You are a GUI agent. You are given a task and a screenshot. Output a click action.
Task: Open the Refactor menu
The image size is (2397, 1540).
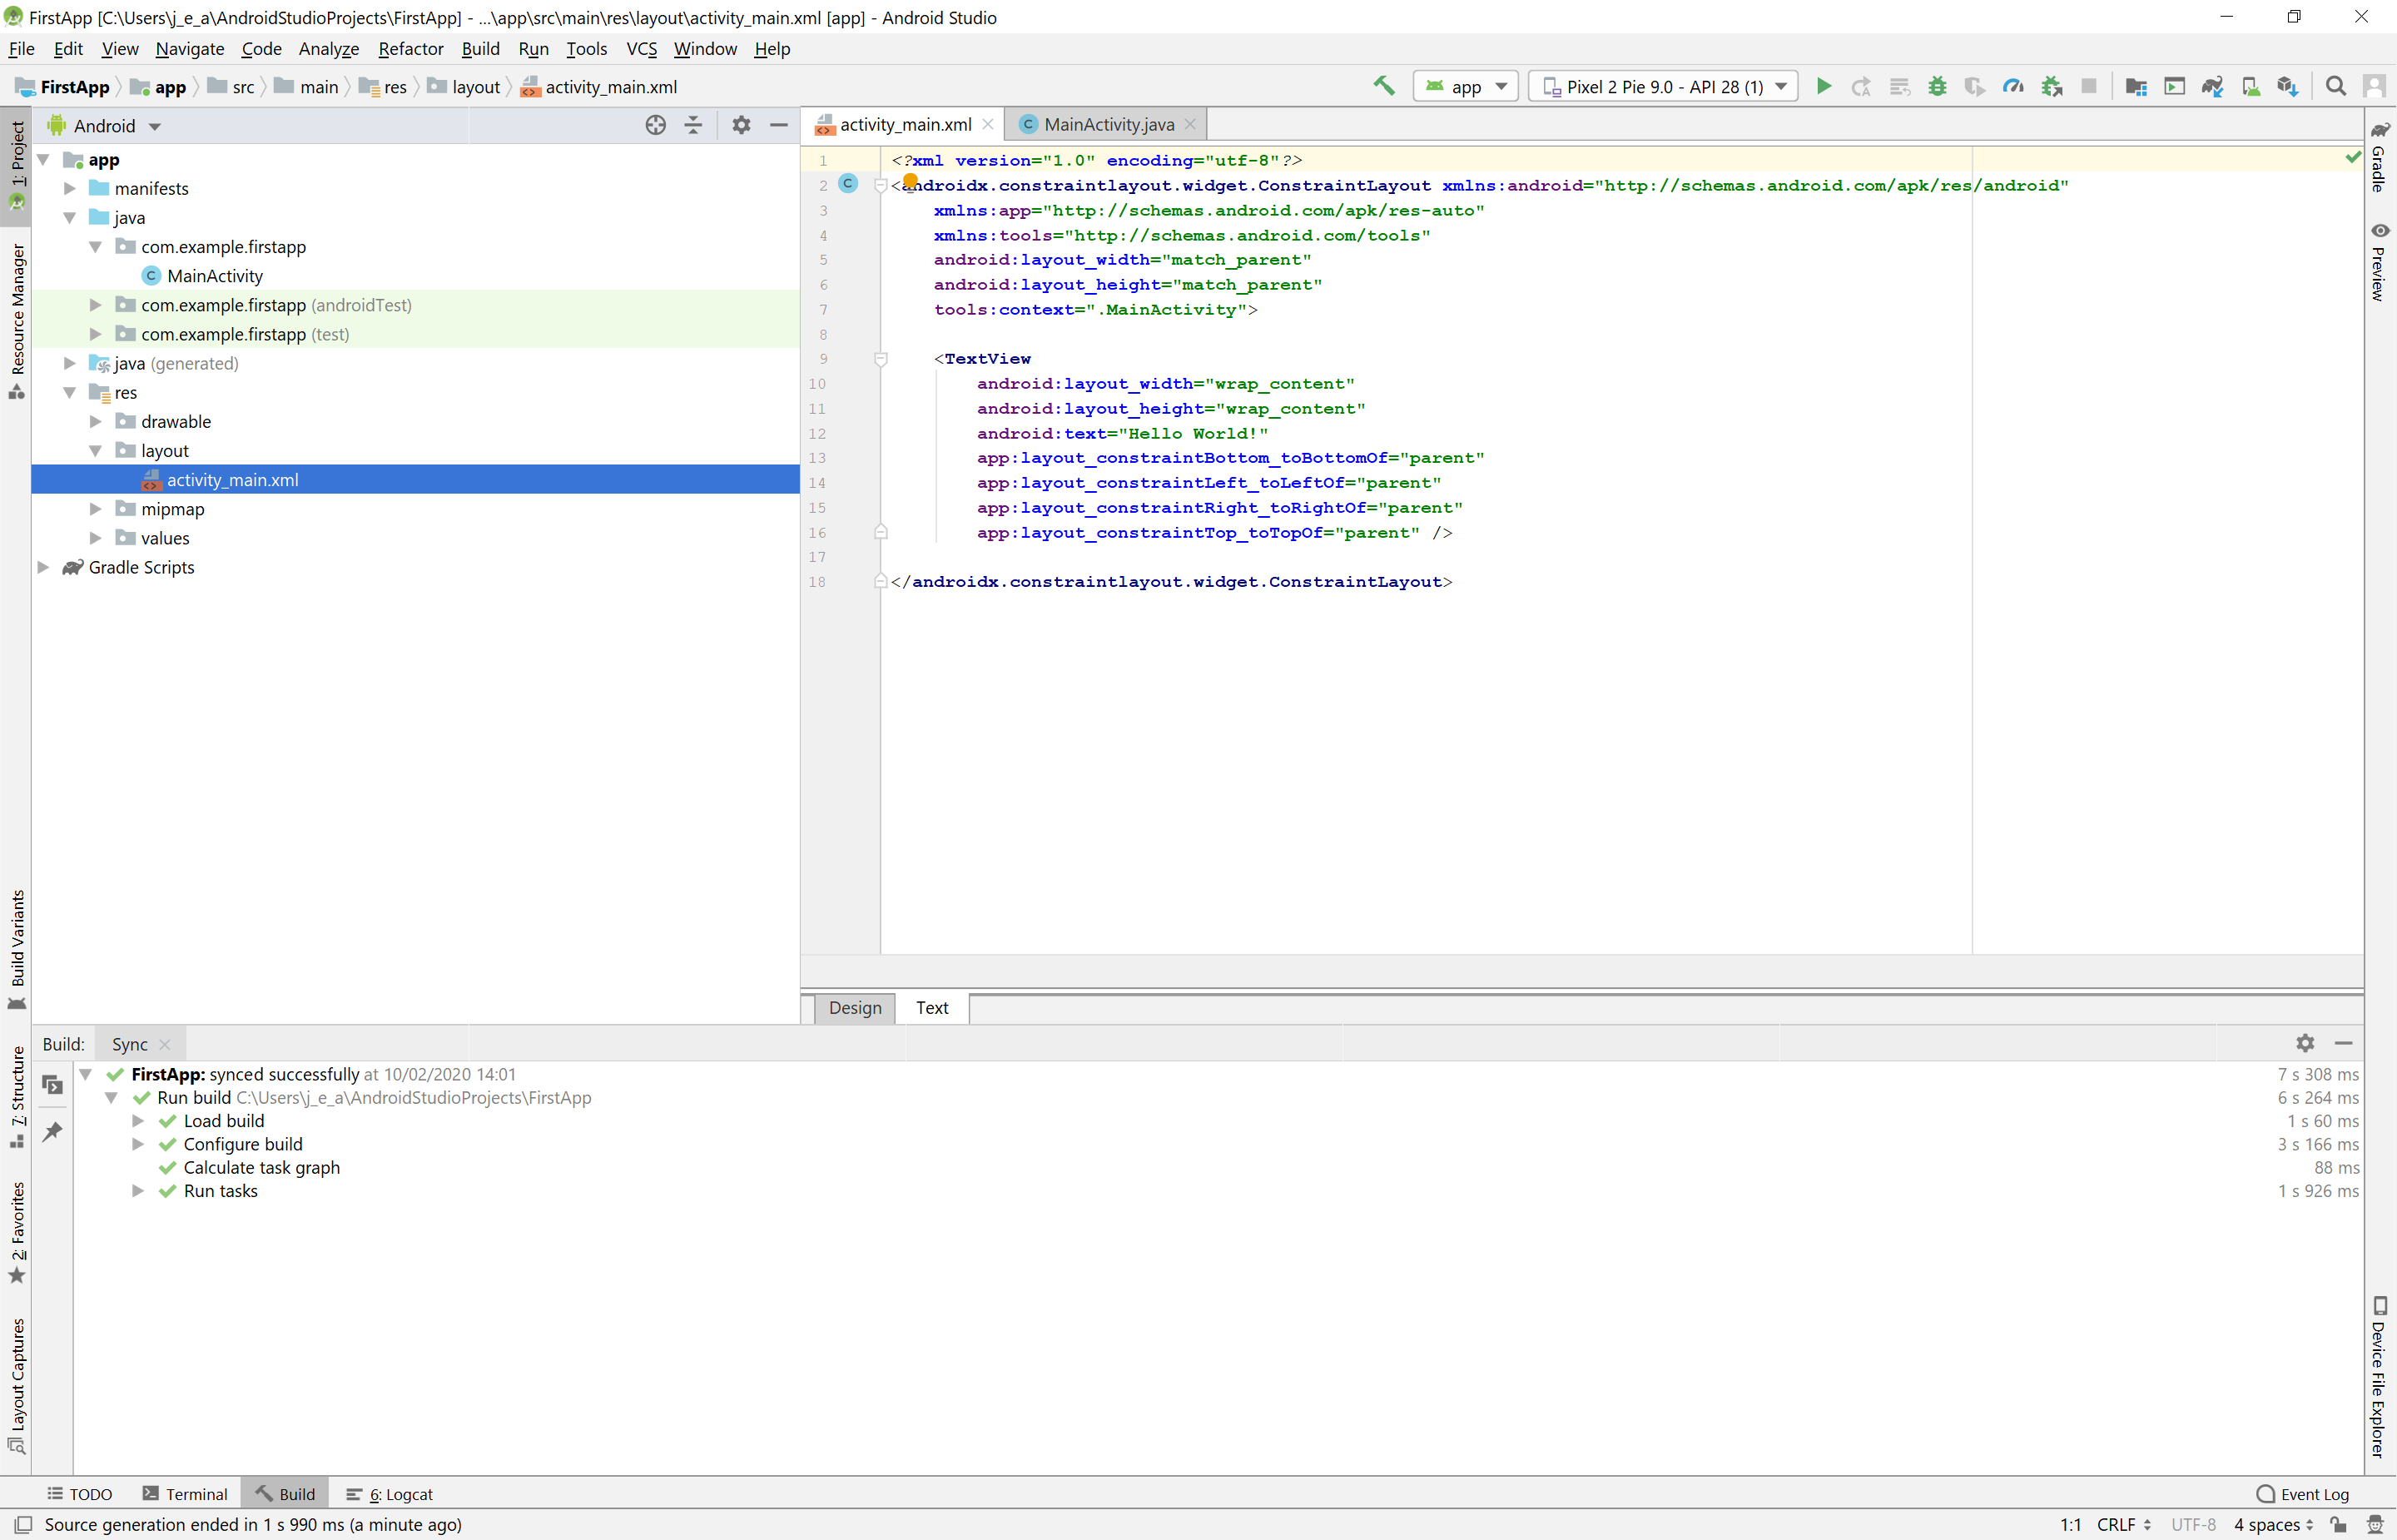pos(409,48)
